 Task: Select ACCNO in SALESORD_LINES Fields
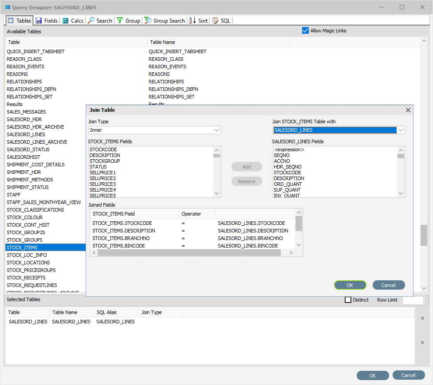click(x=282, y=161)
